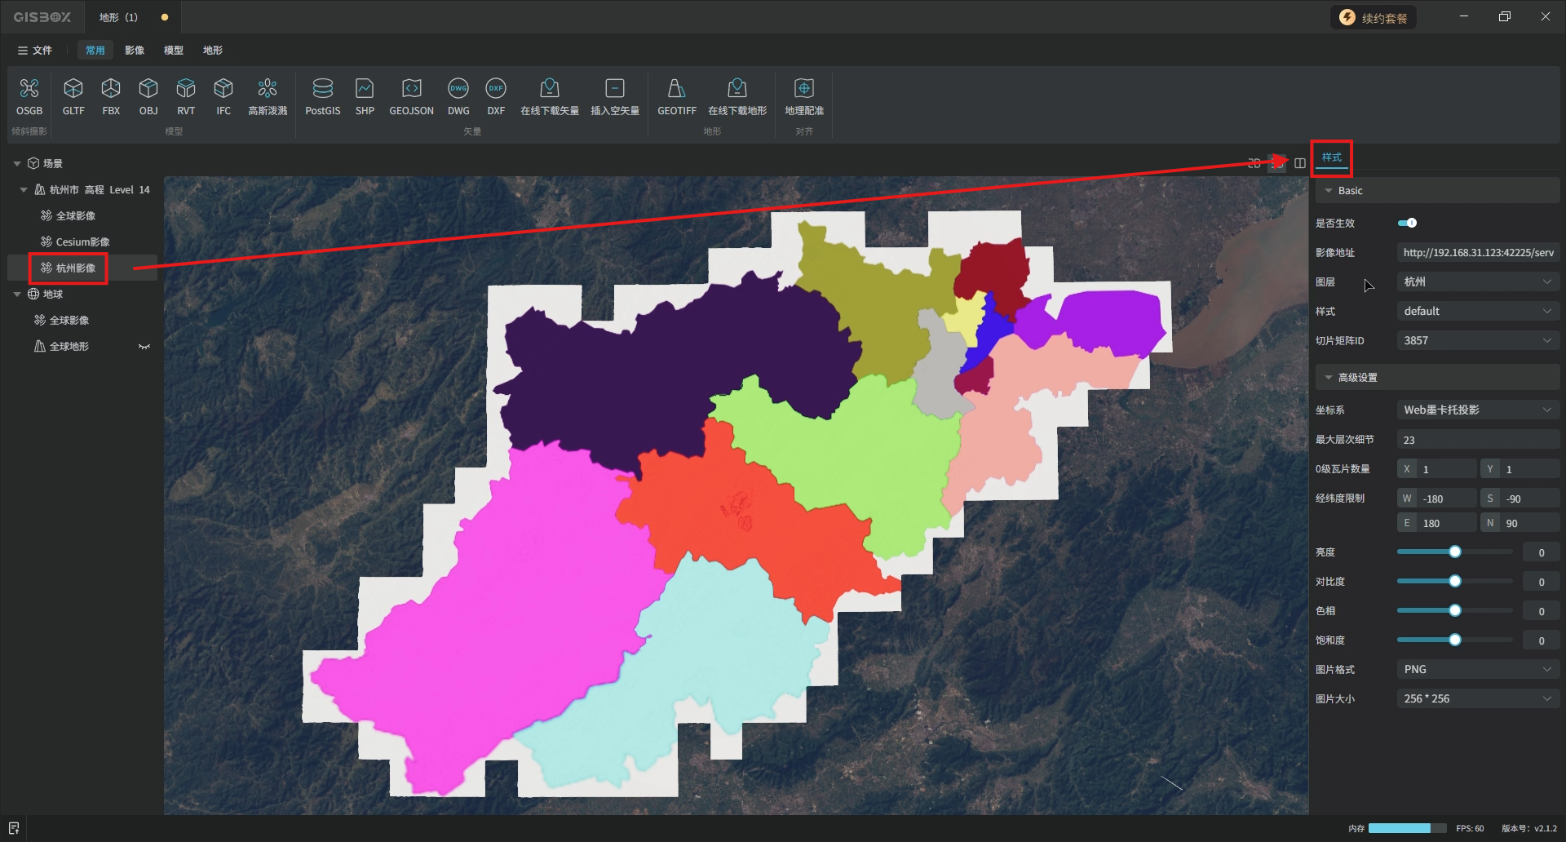1566x842 pixels.
Task: Open the 文件 menu
Action: (x=35, y=51)
